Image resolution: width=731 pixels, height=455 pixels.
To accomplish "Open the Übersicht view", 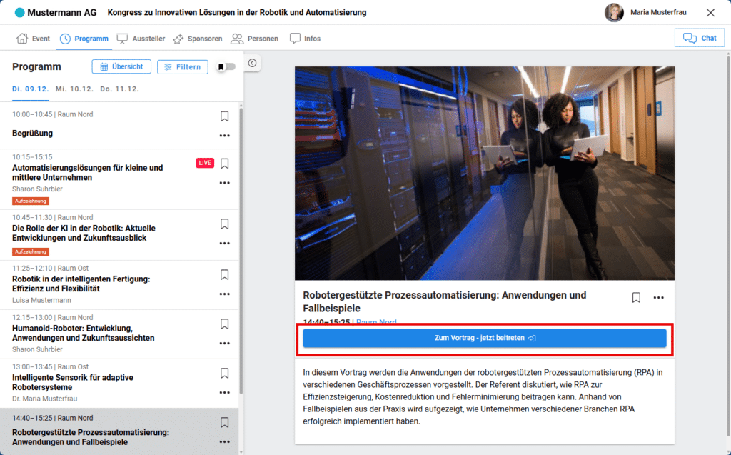I will pos(121,66).
